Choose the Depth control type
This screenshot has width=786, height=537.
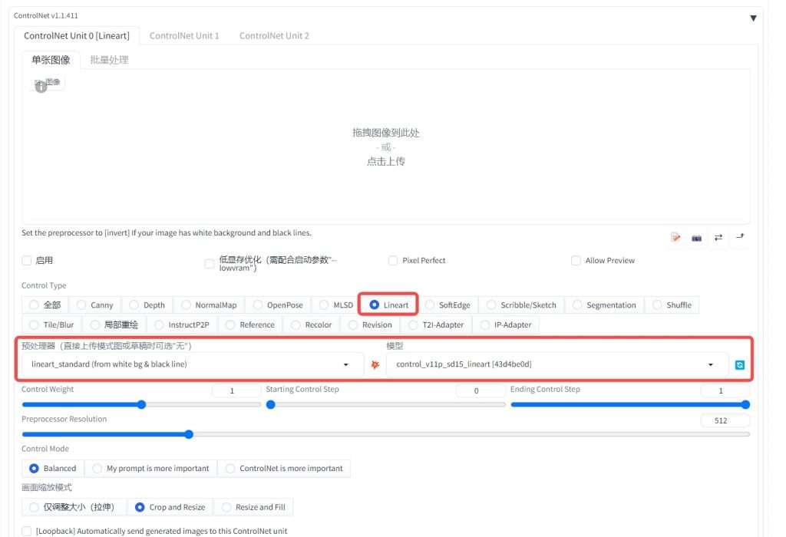tap(147, 305)
